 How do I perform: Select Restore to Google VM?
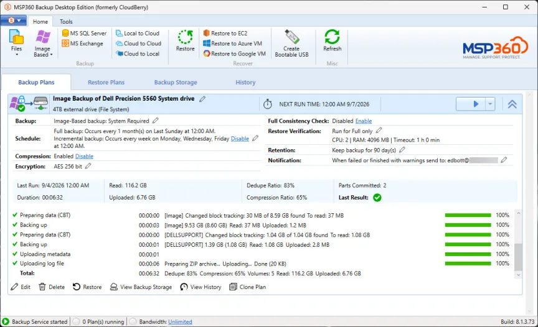(x=234, y=53)
